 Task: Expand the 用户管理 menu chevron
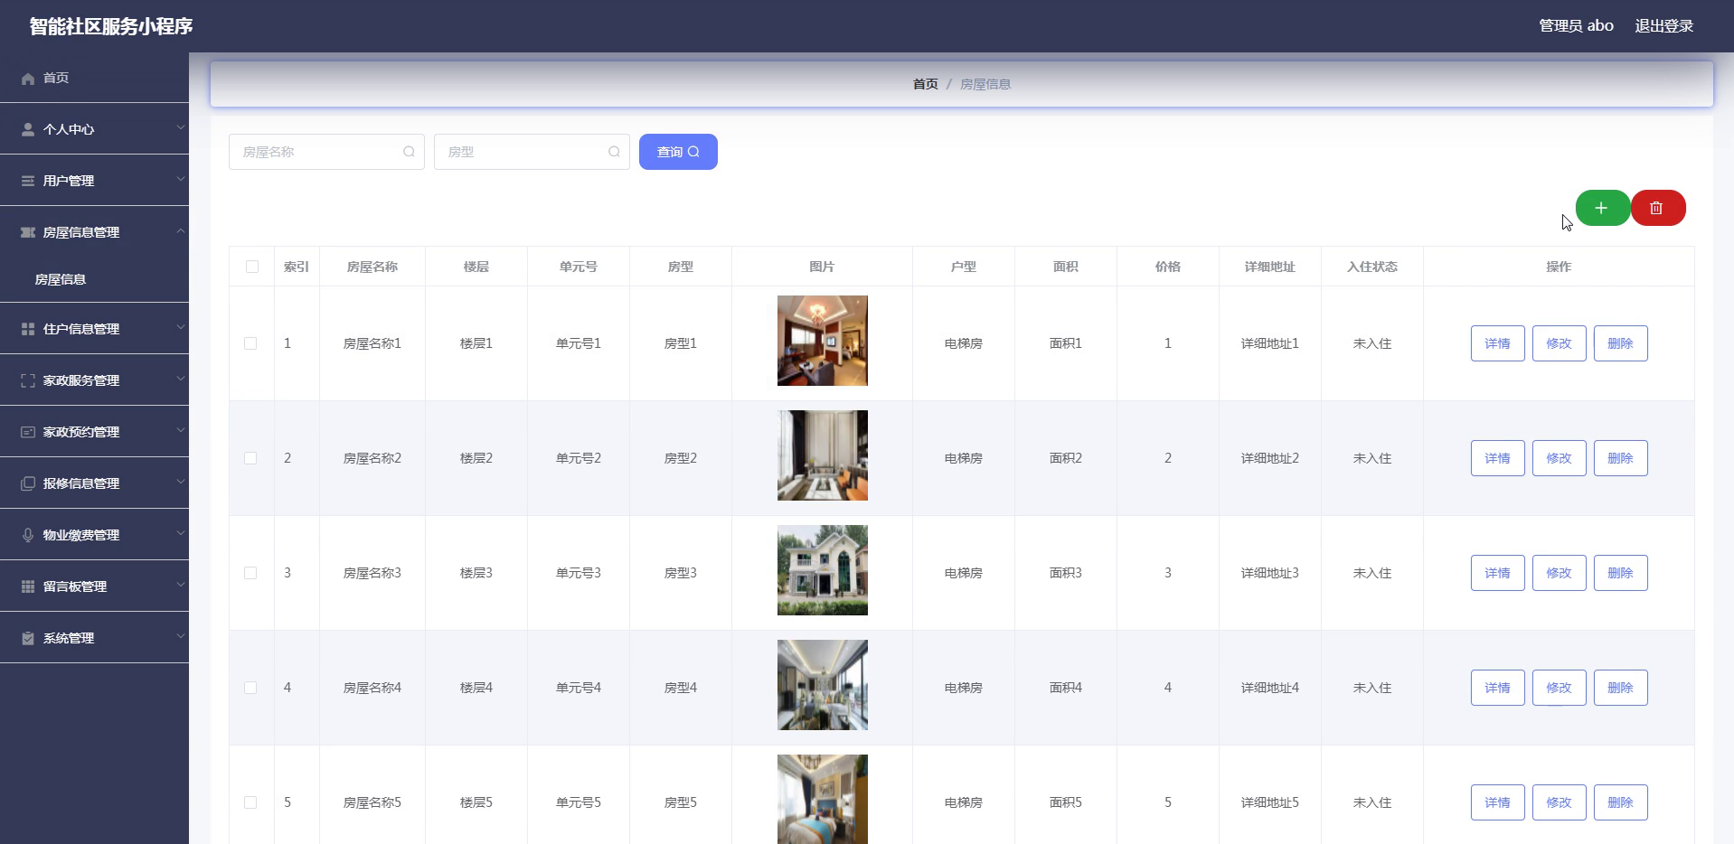180,180
